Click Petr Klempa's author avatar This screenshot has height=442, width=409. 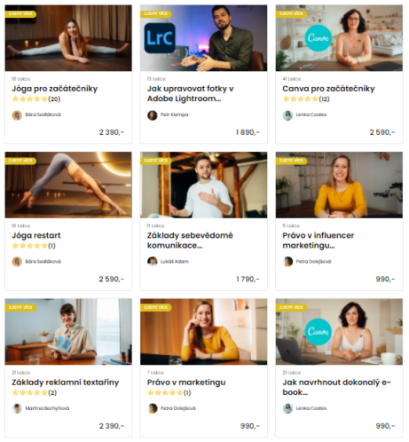point(153,115)
